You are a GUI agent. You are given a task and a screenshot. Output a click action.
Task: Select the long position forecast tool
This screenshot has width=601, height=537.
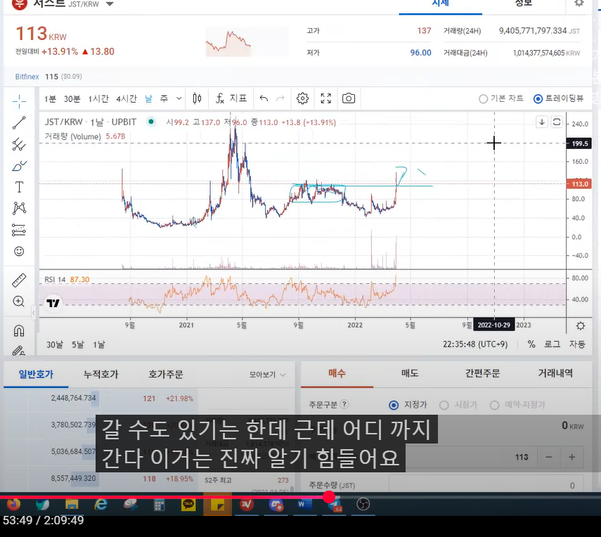click(x=19, y=230)
